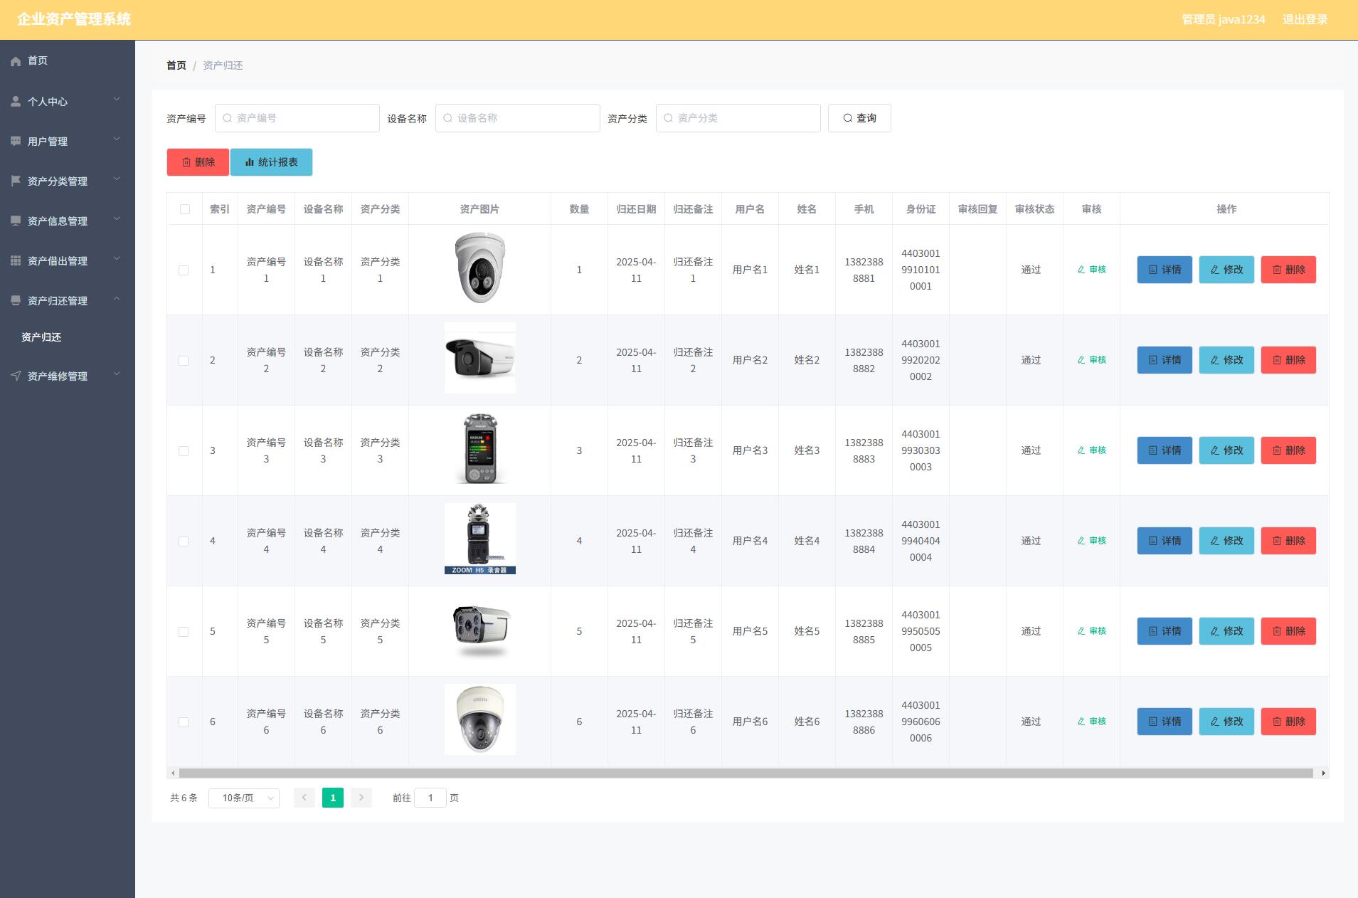The width and height of the screenshot is (1358, 898).
Task: Click the horizontal scrollbar under the table
Action: coord(746,773)
